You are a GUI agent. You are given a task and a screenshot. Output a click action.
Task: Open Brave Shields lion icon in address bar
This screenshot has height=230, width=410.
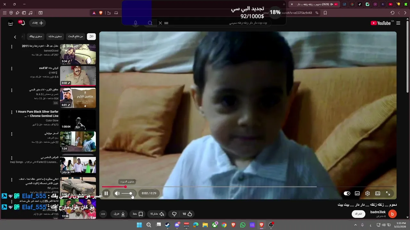tap(101, 13)
